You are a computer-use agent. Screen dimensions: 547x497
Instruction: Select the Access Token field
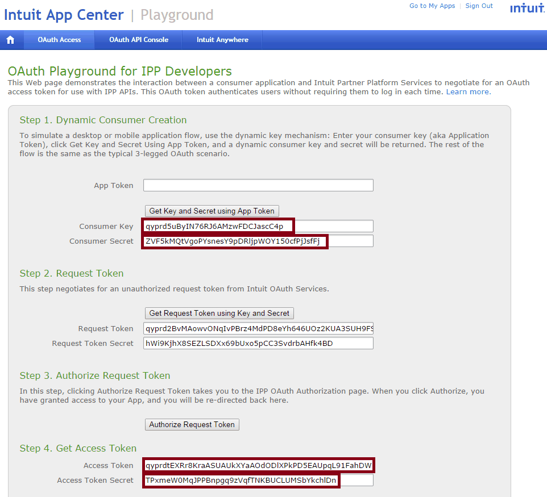tap(258, 466)
